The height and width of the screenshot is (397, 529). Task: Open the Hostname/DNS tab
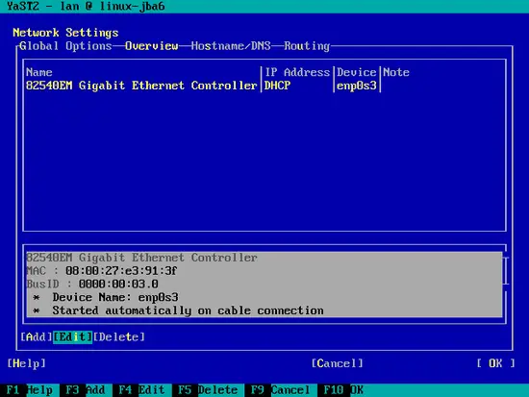coord(231,46)
